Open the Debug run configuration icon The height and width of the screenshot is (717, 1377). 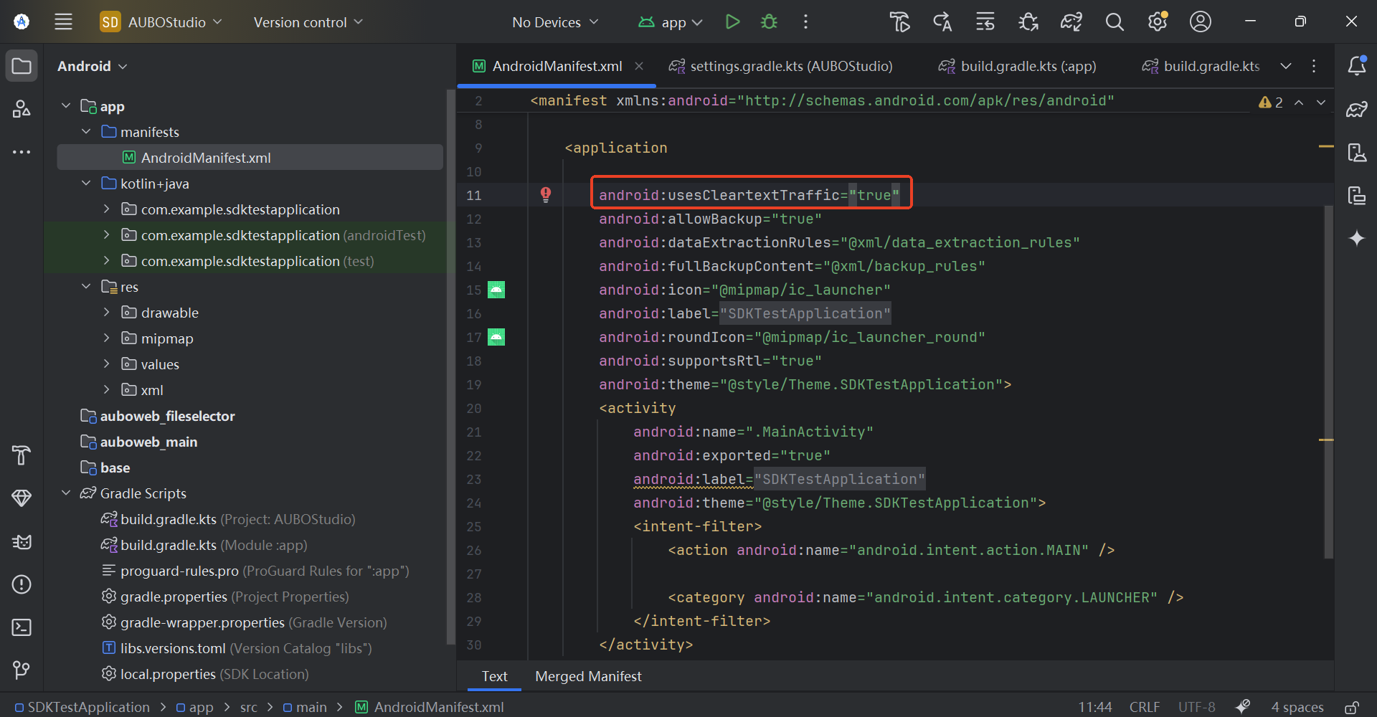[x=769, y=22]
